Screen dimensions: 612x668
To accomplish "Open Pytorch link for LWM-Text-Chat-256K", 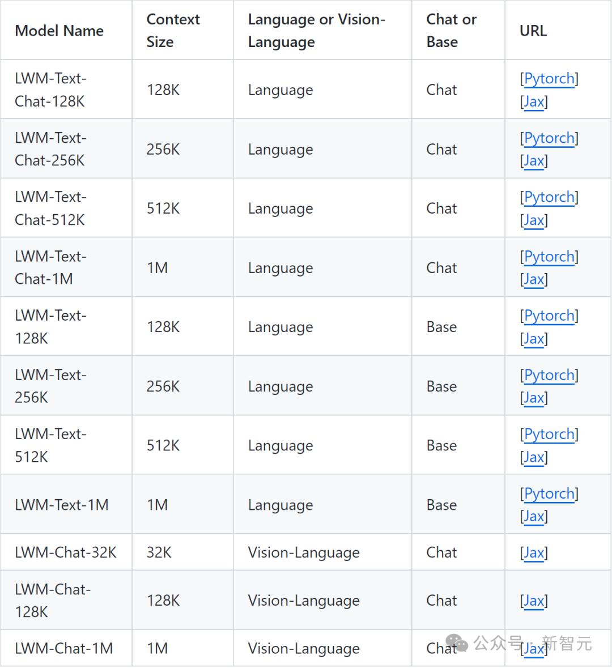I will click(x=549, y=138).
